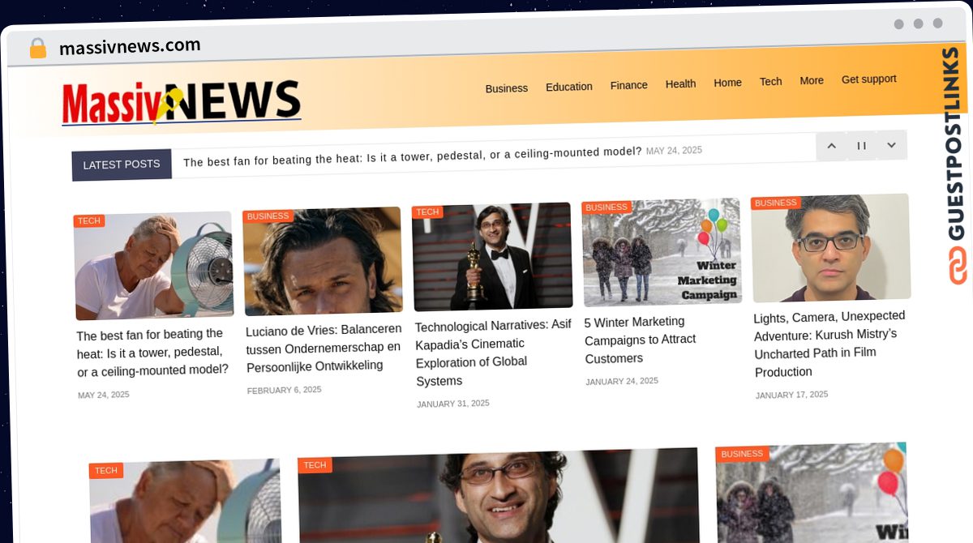973x543 pixels.
Task: Click the upward chevron on the news ticker
Action: [x=831, y=145]
